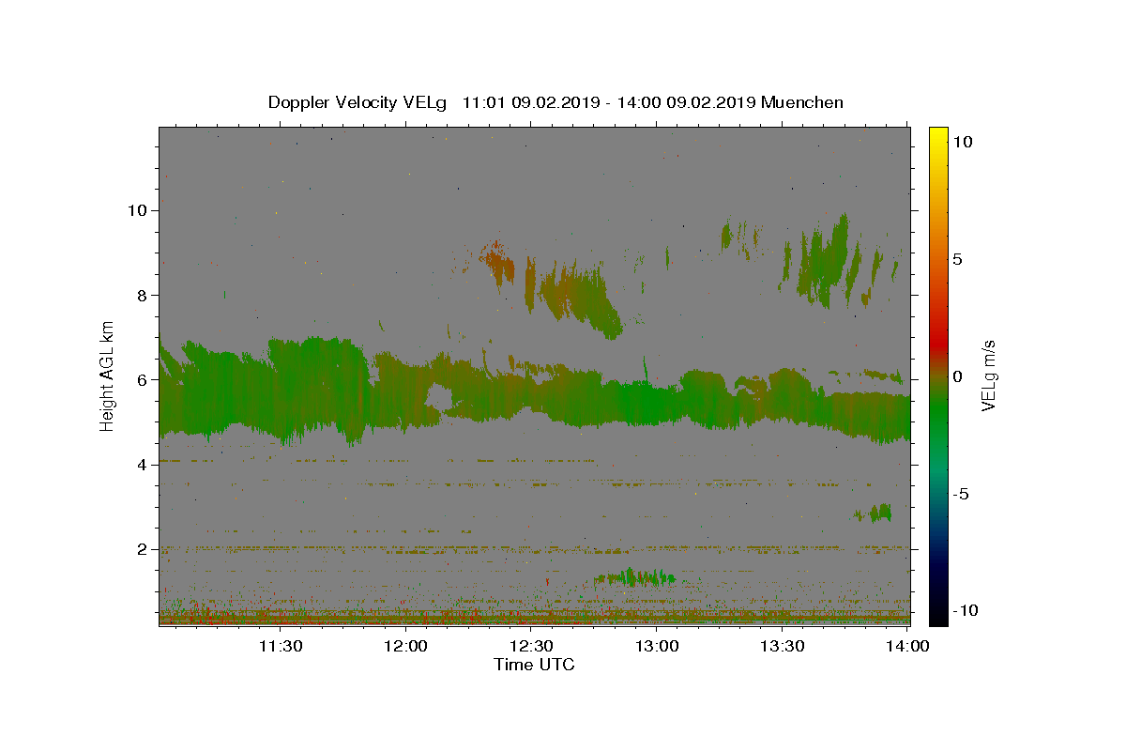This screenshot has width=1126, height=751.
Task: Click the "VELg m/s" colorbar title
Action: tap(990, 375)
